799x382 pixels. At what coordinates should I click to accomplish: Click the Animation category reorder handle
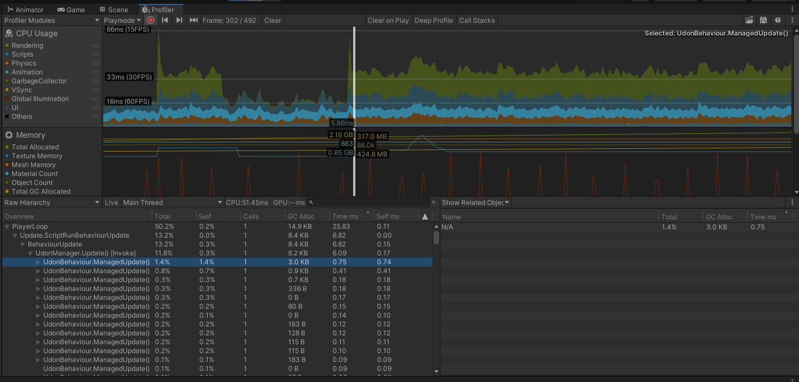(x=96, y=72)
